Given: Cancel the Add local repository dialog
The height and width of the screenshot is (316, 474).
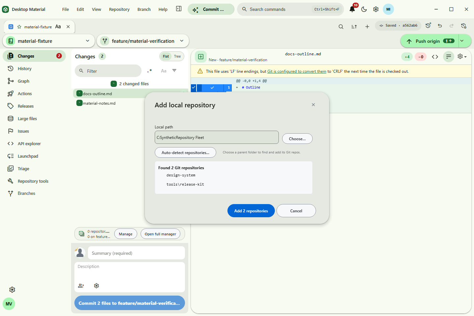Looking at the screenshot, I should point(296,211).
